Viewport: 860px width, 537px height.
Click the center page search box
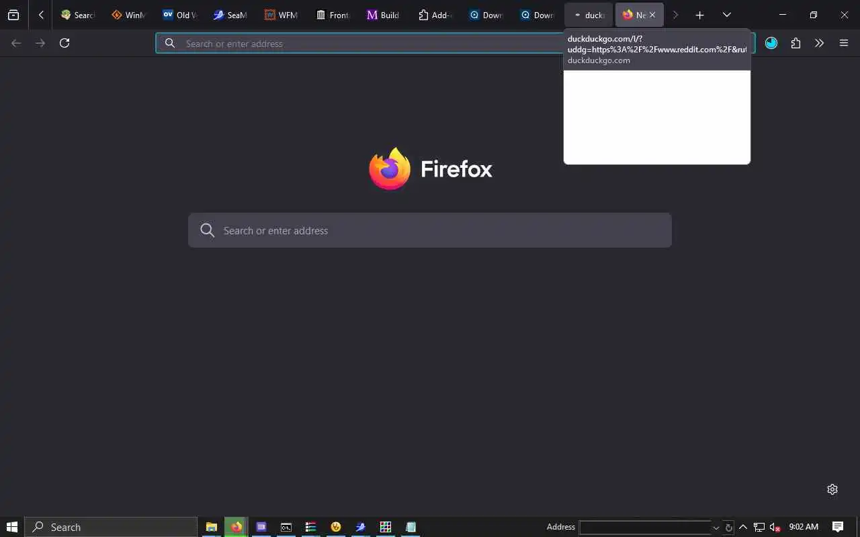click(430, 230)
